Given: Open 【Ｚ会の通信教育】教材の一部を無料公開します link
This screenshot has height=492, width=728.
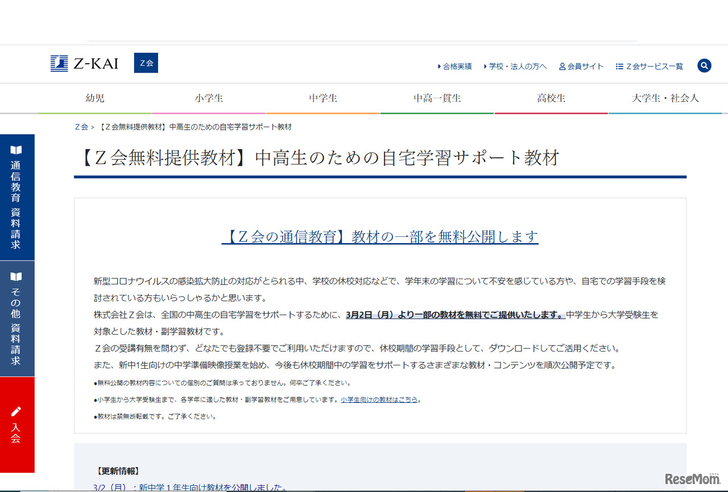Looking at the screenshot, I should (x=379, y=237).
